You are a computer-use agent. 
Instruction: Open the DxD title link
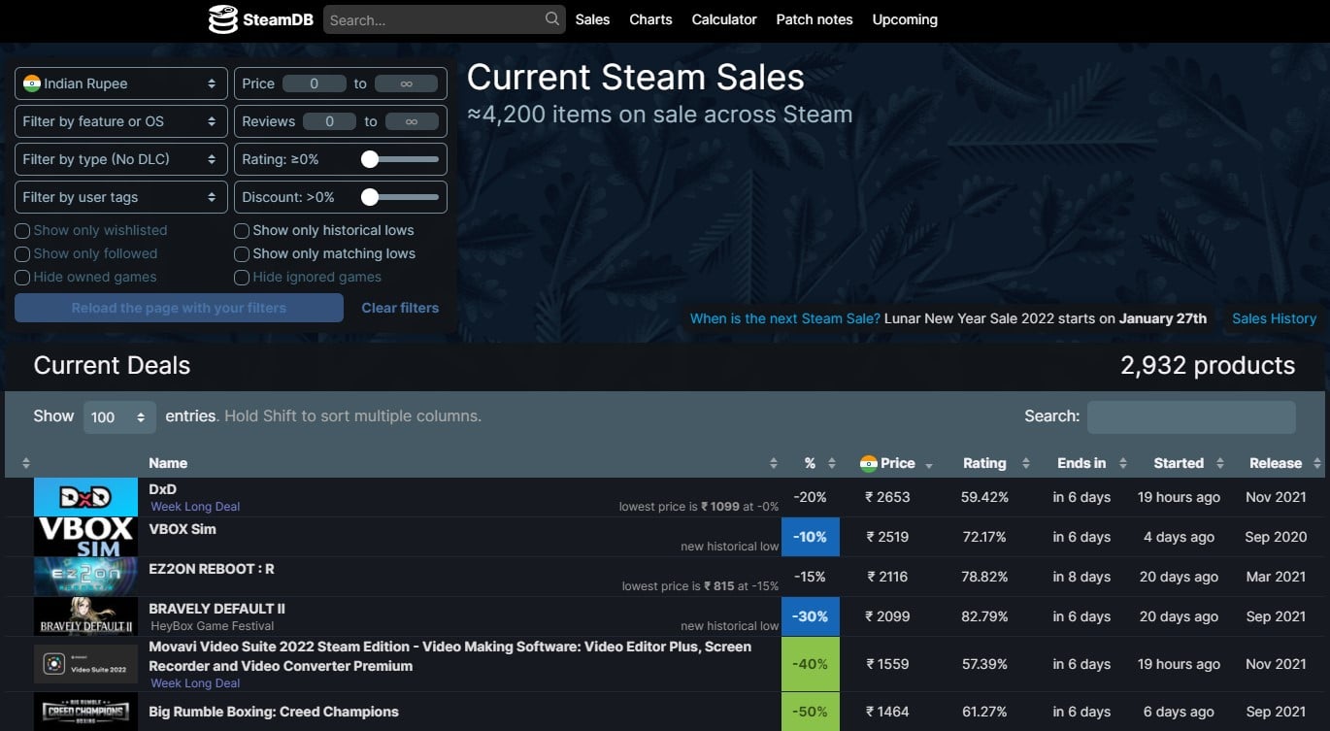162,489
